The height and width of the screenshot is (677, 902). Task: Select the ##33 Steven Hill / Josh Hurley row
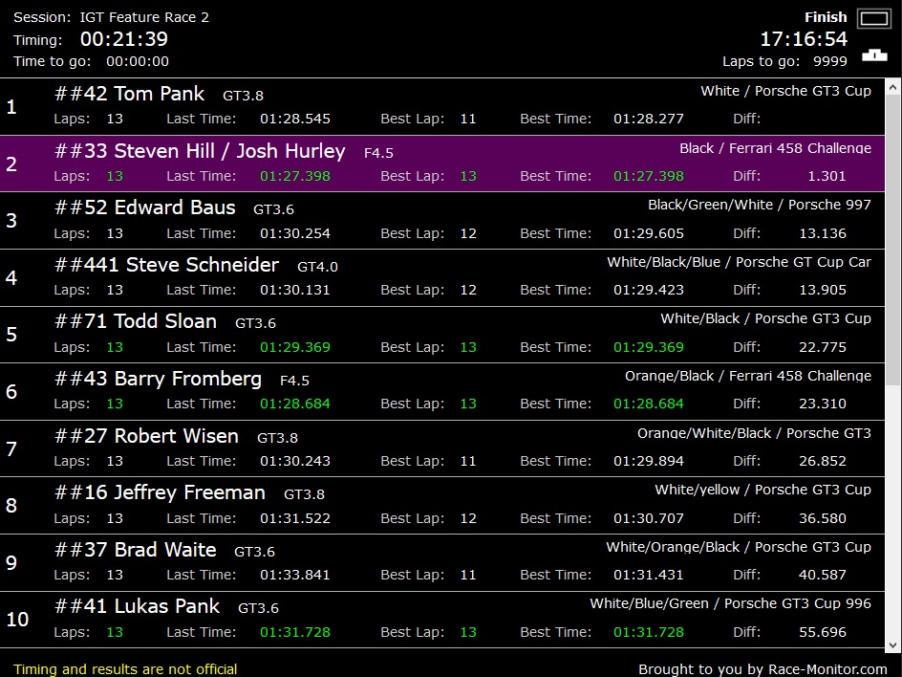442,164
